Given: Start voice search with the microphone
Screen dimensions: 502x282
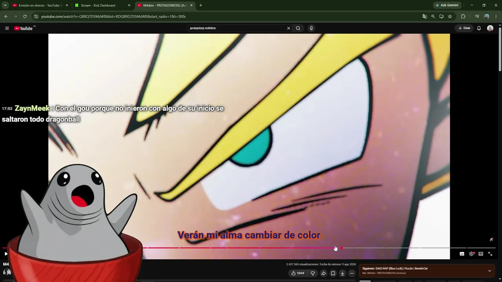Looking at the screenshot, I should 311,28.
